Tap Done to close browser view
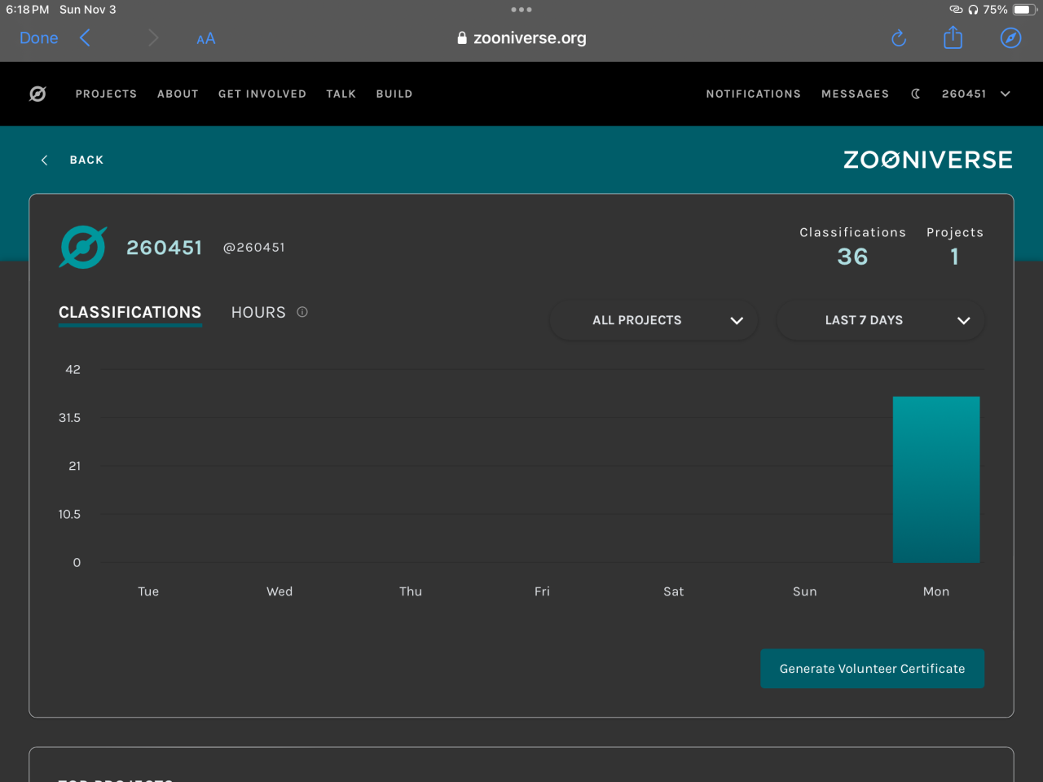Image resolution: width=1043 pixels, height=782 pixels. tap(39, 37)
